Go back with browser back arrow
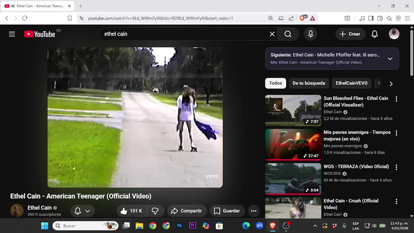Viewport: 414px width, 233px height. (x=7, y=18)
